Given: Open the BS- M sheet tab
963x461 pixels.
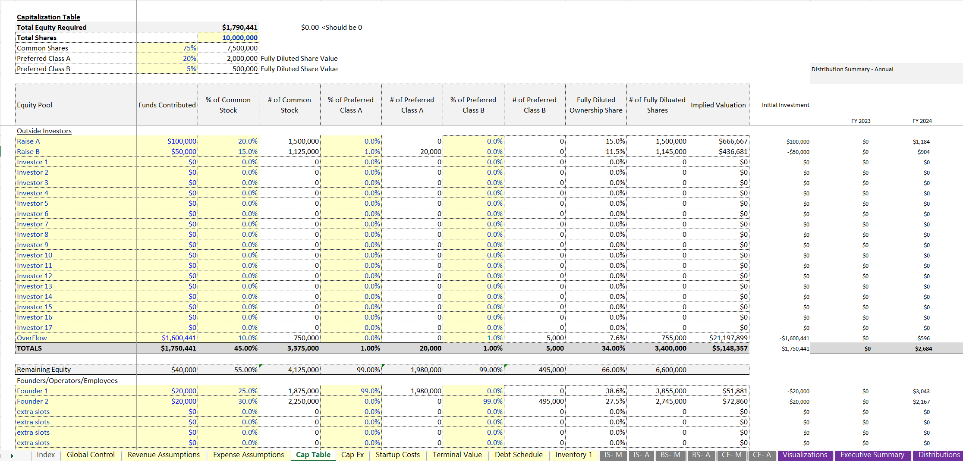Looking at the screenshot, I should pyautogui.click(x=670, y=455).
